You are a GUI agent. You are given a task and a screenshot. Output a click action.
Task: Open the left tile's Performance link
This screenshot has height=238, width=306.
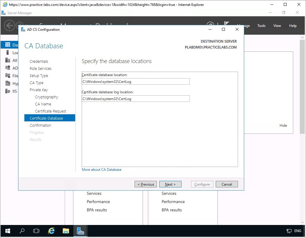click(x=98, y=202)
